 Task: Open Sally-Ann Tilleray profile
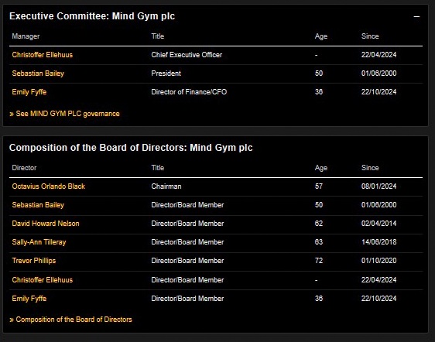[x=39, y=242]
